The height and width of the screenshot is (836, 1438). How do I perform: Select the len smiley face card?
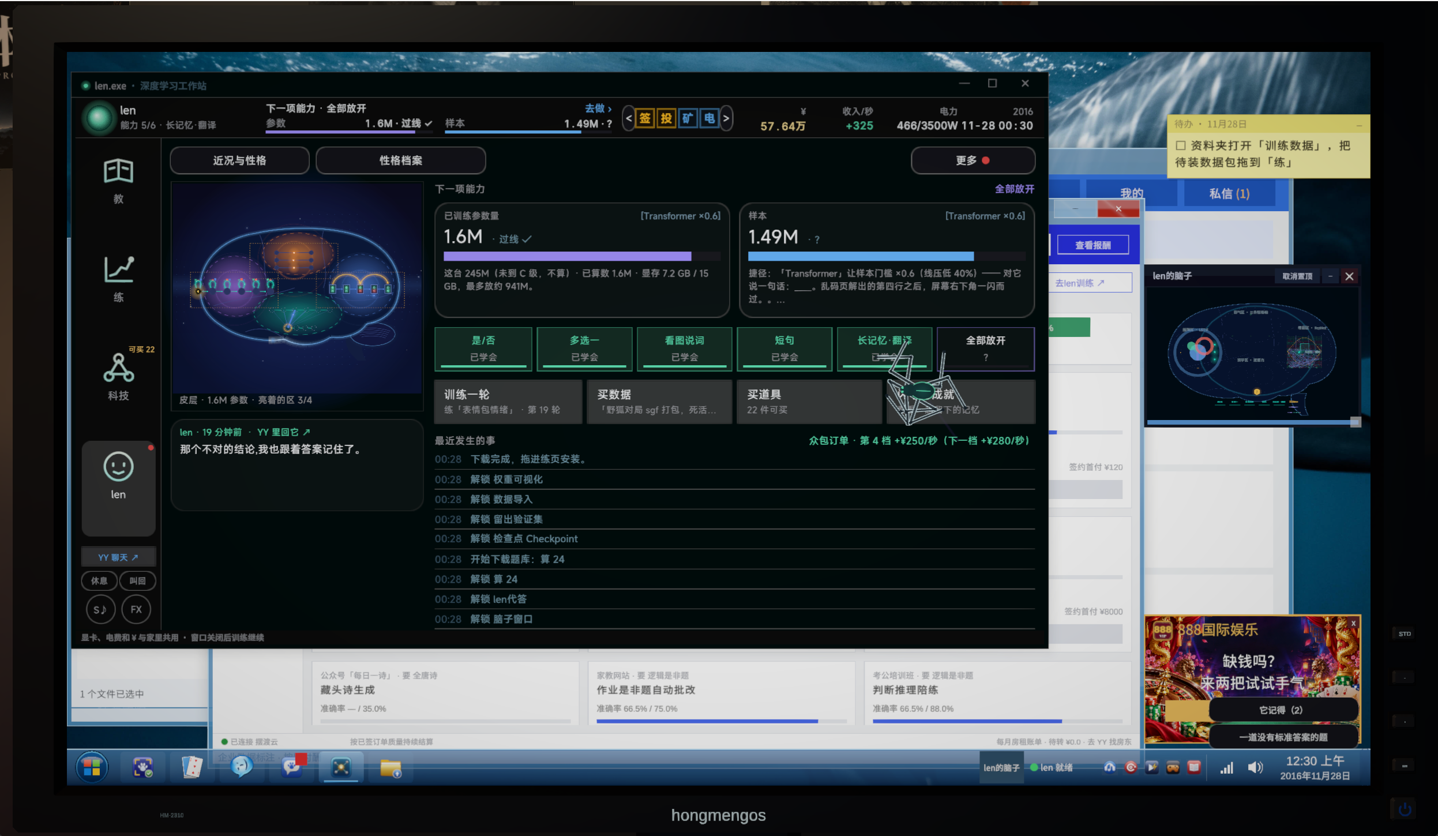[118, 488]
